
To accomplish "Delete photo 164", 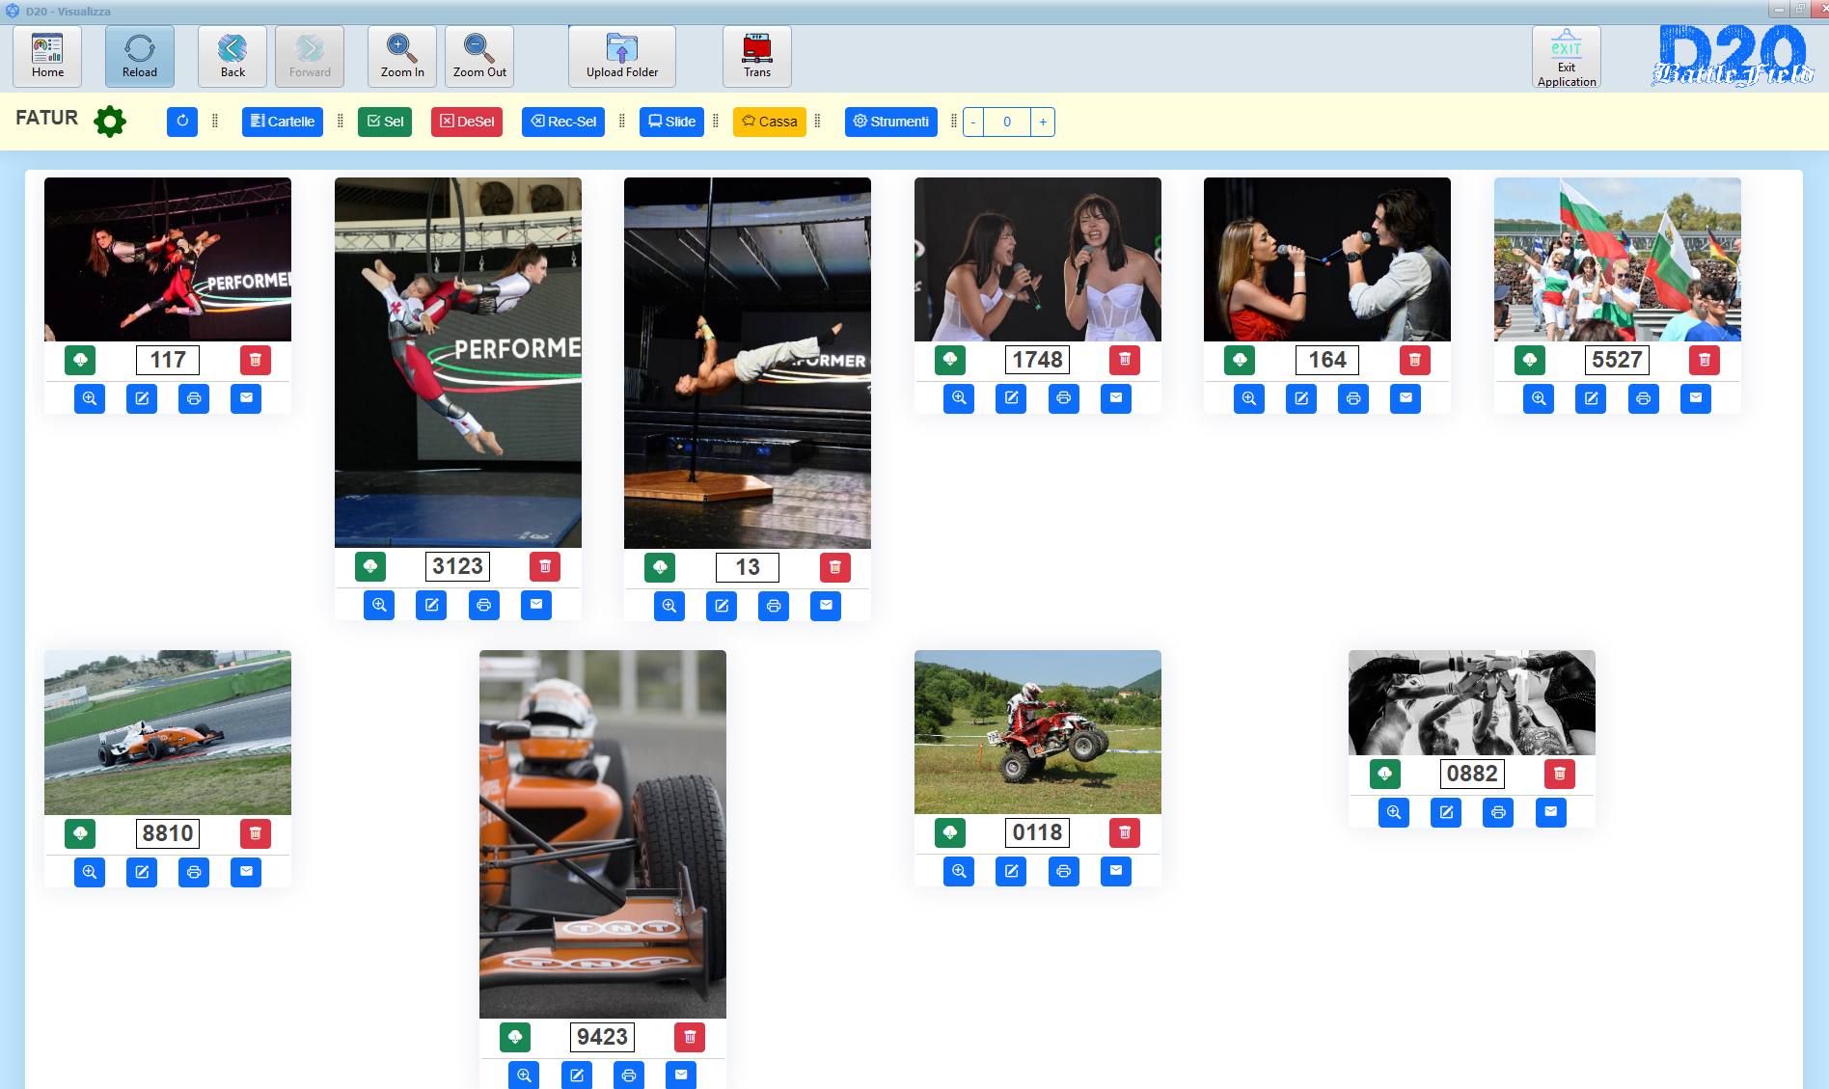I will 1415,360.
